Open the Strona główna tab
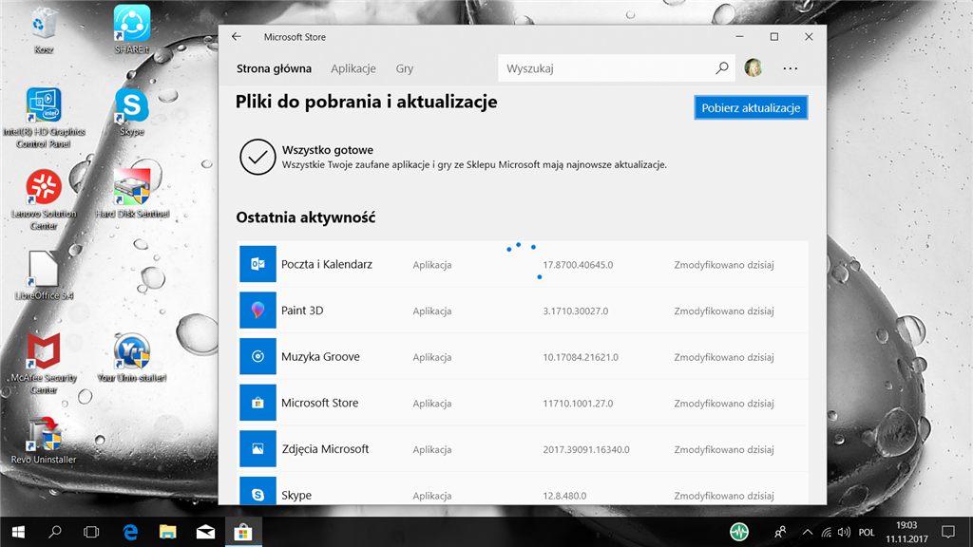The width and height of the screenshot is (973, 547). point(274,68)
